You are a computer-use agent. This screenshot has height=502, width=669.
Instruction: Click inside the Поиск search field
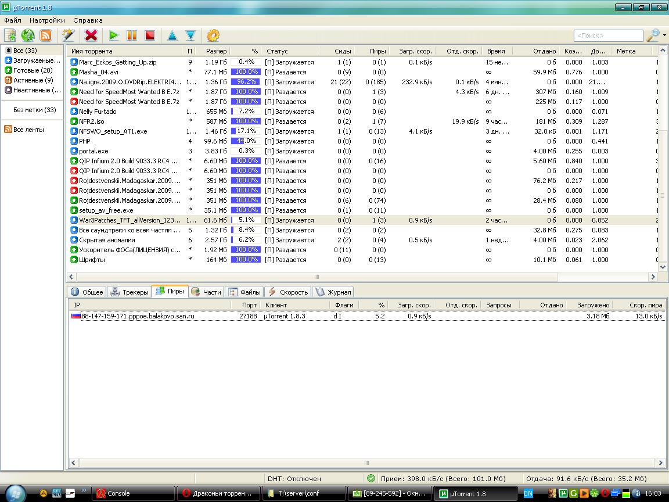[607, 36]
